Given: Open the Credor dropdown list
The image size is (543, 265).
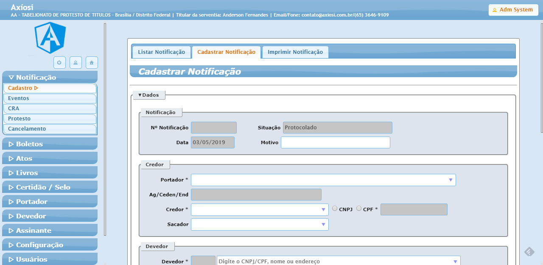Looking at the screenshot, I should [323, 210].
